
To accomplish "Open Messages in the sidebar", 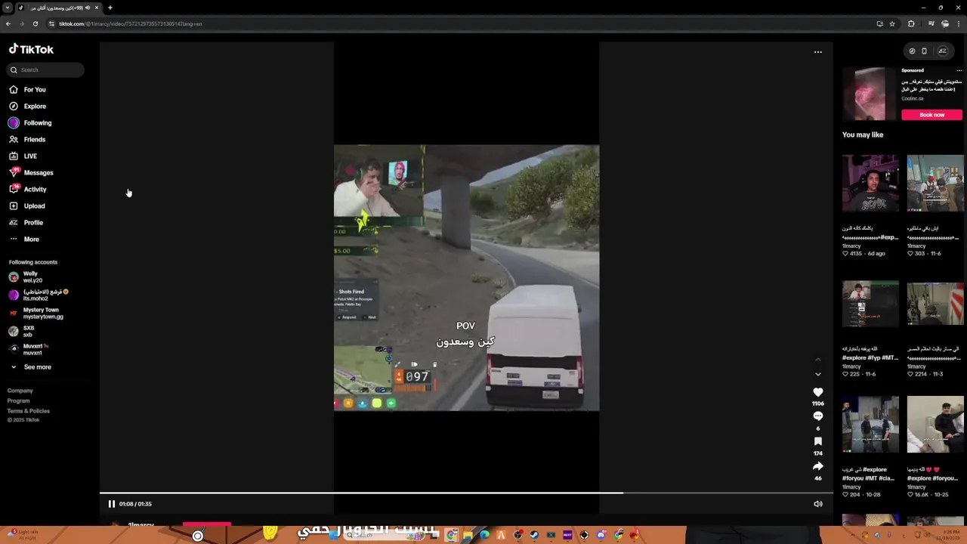I will 38,173.
